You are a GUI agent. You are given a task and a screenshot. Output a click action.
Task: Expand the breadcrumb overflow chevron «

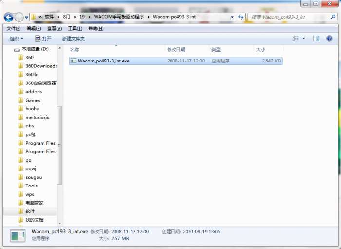pos(40,17)
